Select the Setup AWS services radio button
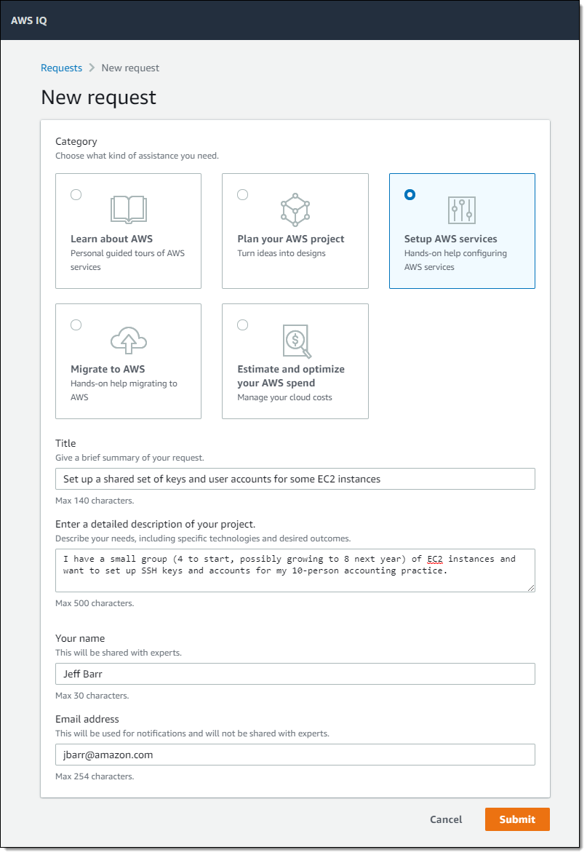Screen dimensions: 587x855 (410, 194)
